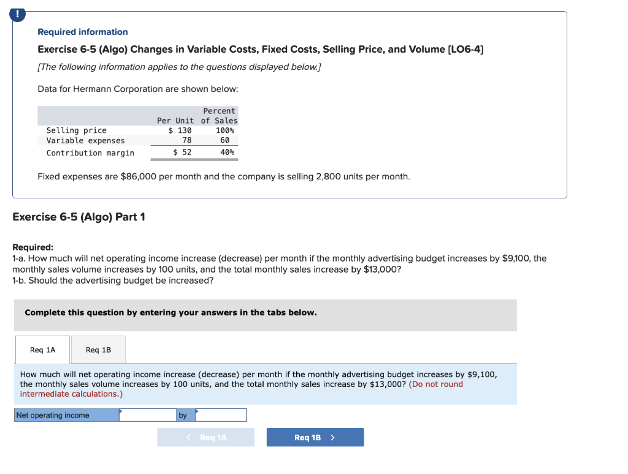Select the Req 1A tab
This screenshot has width=628, height=474.
coord(42,350)
